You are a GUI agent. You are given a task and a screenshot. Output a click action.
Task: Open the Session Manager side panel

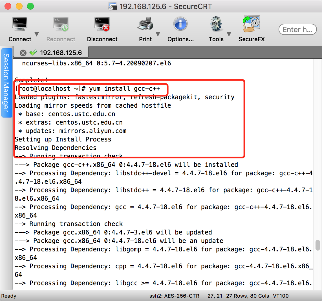[x=6, y=83]
